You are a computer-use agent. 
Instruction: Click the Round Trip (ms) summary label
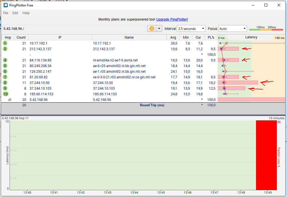tap(152, 105)
